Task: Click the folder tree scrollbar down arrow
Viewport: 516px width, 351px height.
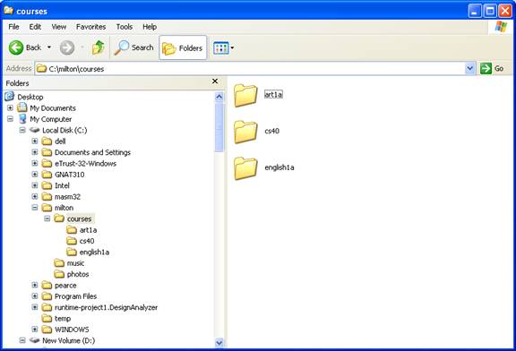Action: pos(219,342)
